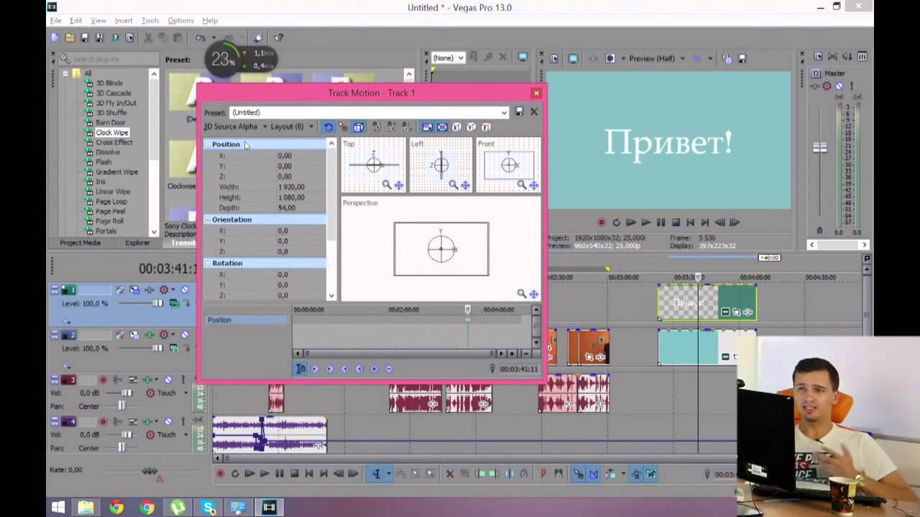920x517 pixels.
Task: Collapse the All transitions folder
Action: pos(65,73)
